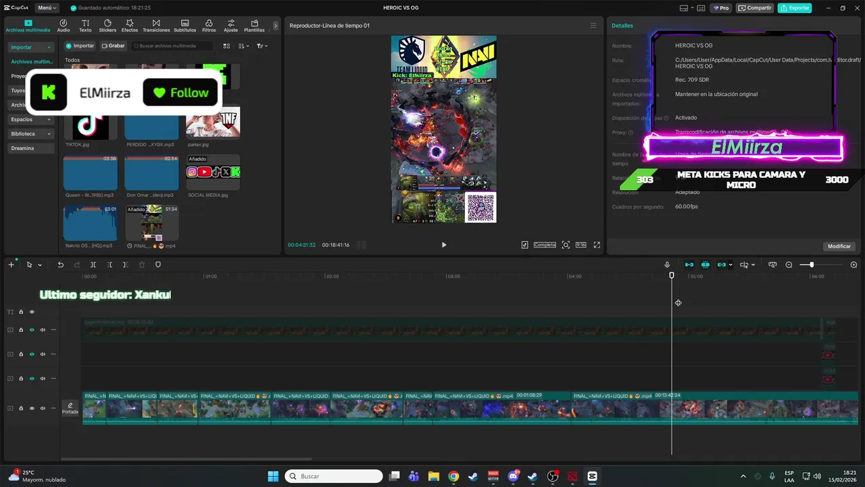Play the preview video
Viewport: 865px width, 487px height.
click(444, 245)
